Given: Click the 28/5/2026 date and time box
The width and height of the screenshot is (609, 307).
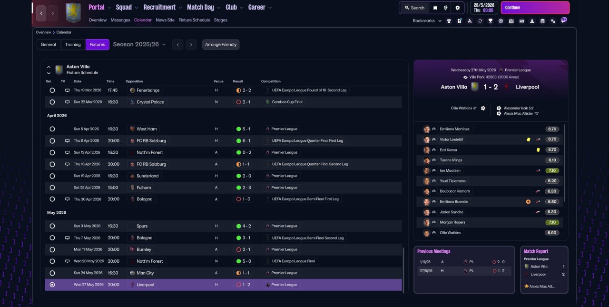Looking at the screenshot, I should 484,8.
